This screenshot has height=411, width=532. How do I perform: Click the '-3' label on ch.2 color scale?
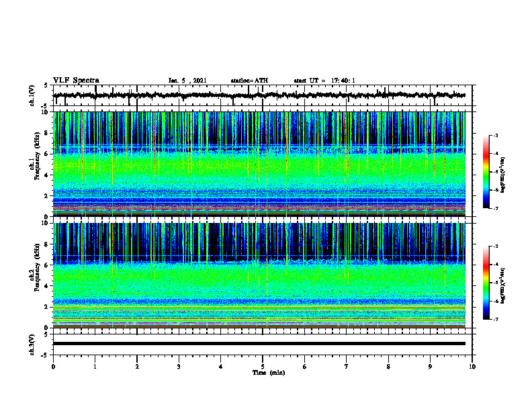[x=495, y=246]
